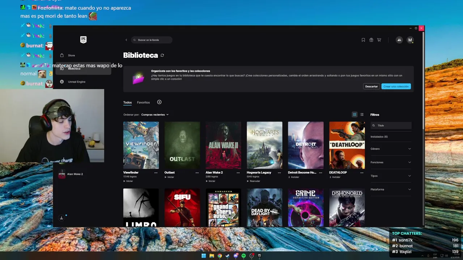Open SIFU game cover
The width and height of the screenshot is (463, 260).
click(182, 208)
